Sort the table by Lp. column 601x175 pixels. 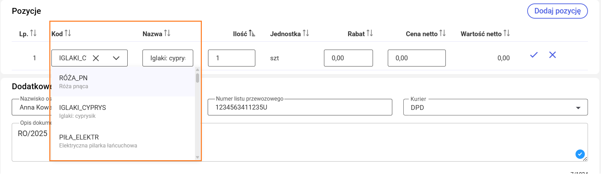[x=33, y=33]
